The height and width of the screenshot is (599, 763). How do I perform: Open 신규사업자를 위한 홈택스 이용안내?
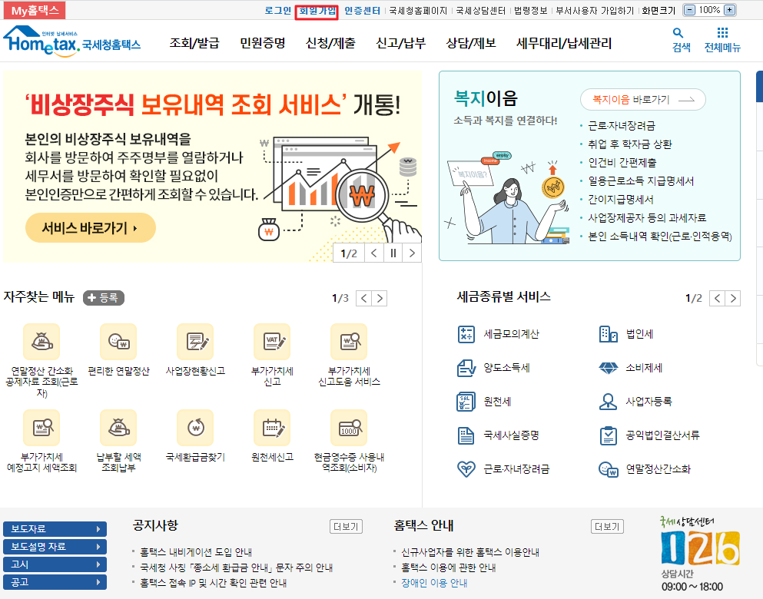coord(470,552)
